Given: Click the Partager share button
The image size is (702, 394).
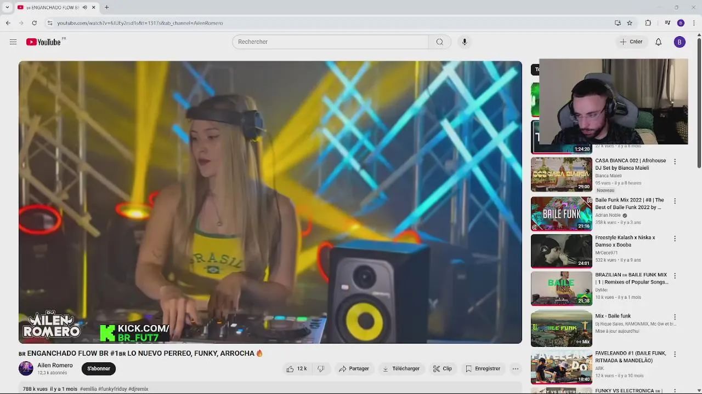Looking at the screenshot, I should 354,369.
